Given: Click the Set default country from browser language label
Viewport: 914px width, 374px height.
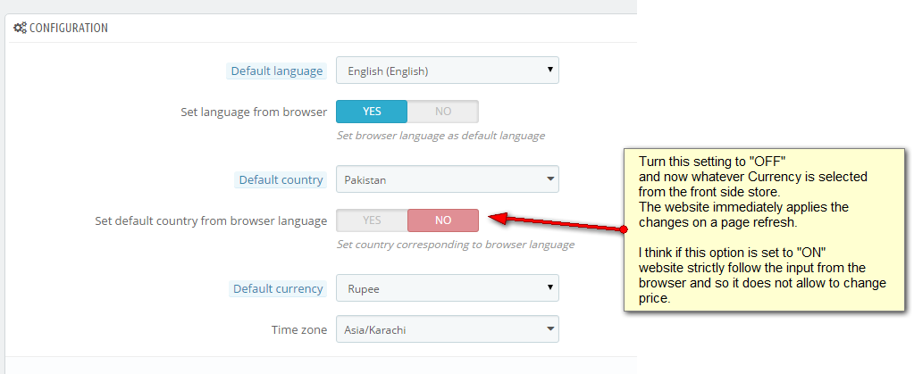Looking at the screenshot, I should 211,220.
